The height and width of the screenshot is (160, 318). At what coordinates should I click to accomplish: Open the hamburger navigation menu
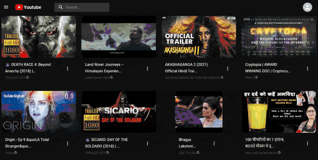6,7
